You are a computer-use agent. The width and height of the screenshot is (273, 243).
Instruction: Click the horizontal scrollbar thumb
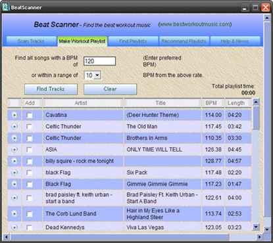[120, 237]
